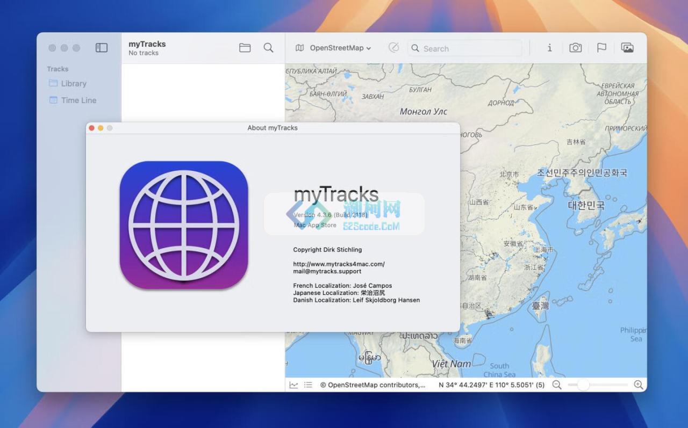Viewport: 688px width, 428px height.
Task: Click the About myTracks title bar text
Action: (x=273, y=128)
